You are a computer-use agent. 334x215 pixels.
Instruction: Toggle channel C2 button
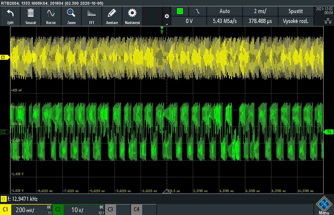[x=58, y=210]
